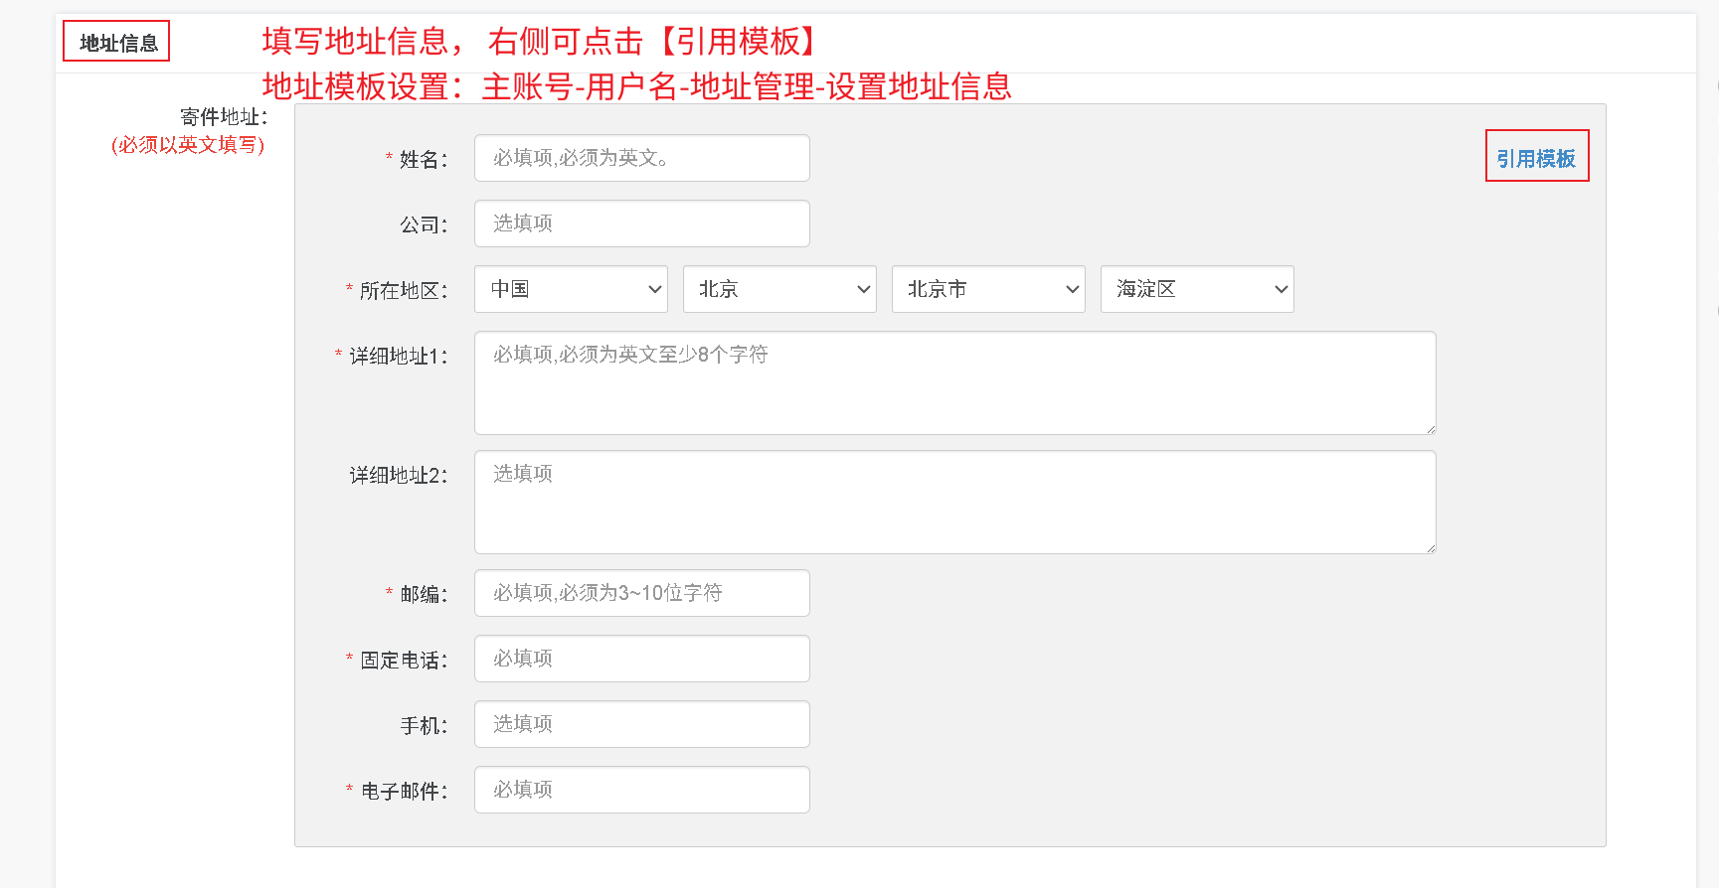Click the 电子邮件 email input field

click(x=641, y=790)
